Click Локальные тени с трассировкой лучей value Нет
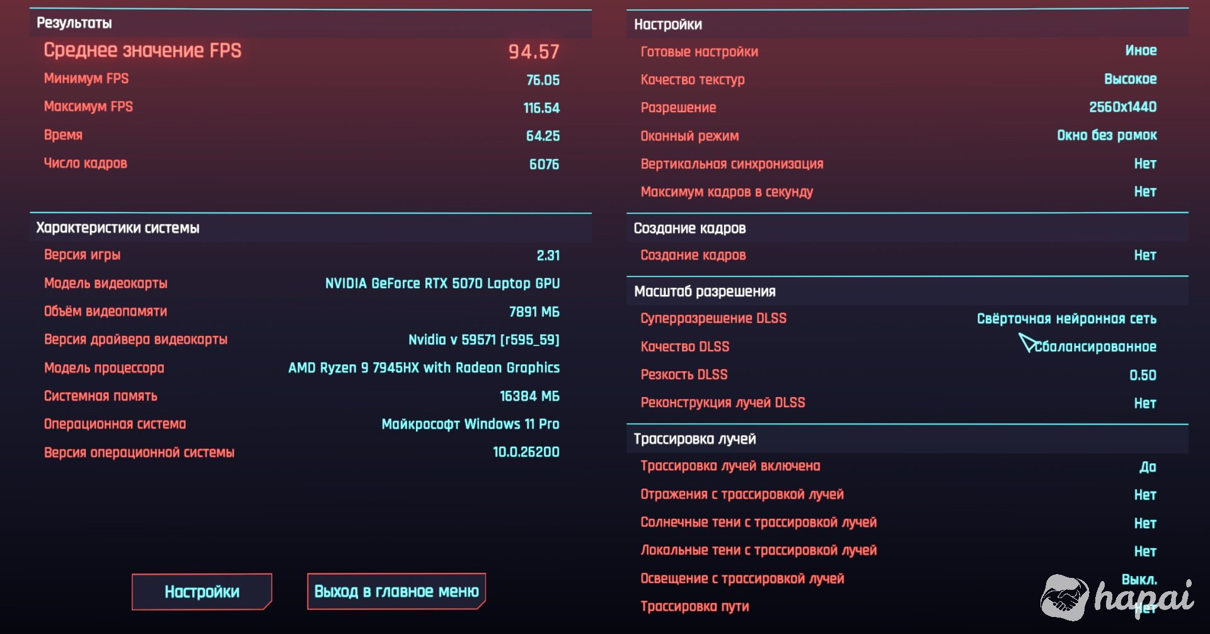1210x634 pixels. (1145, 551)
